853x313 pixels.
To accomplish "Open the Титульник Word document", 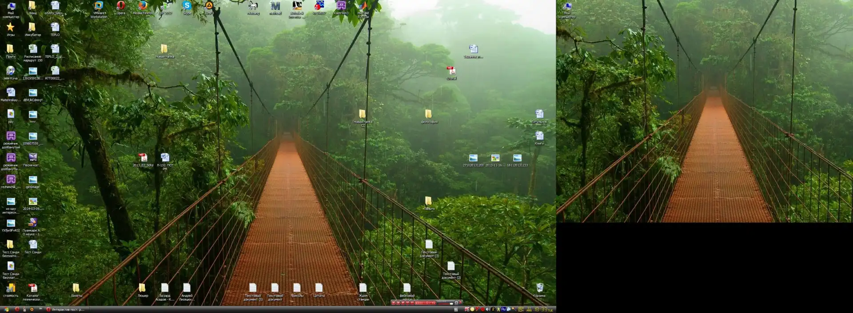I will point(539,116).
